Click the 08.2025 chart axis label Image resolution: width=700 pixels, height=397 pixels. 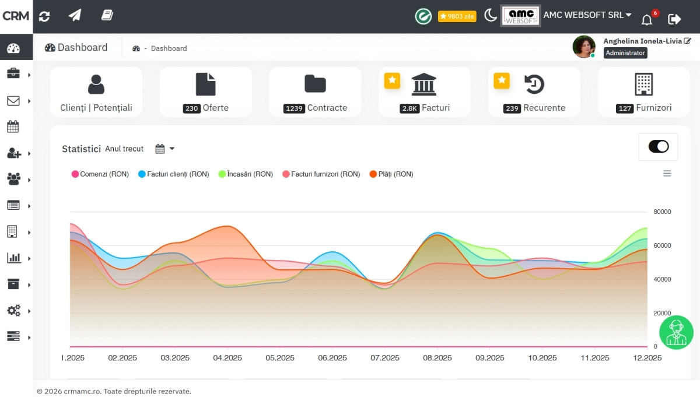pos(437,358)
